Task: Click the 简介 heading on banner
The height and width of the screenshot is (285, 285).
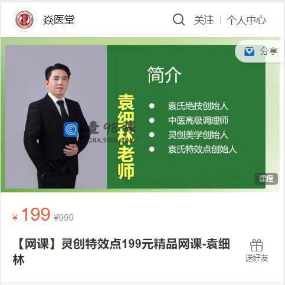Action: click(164, 75)
